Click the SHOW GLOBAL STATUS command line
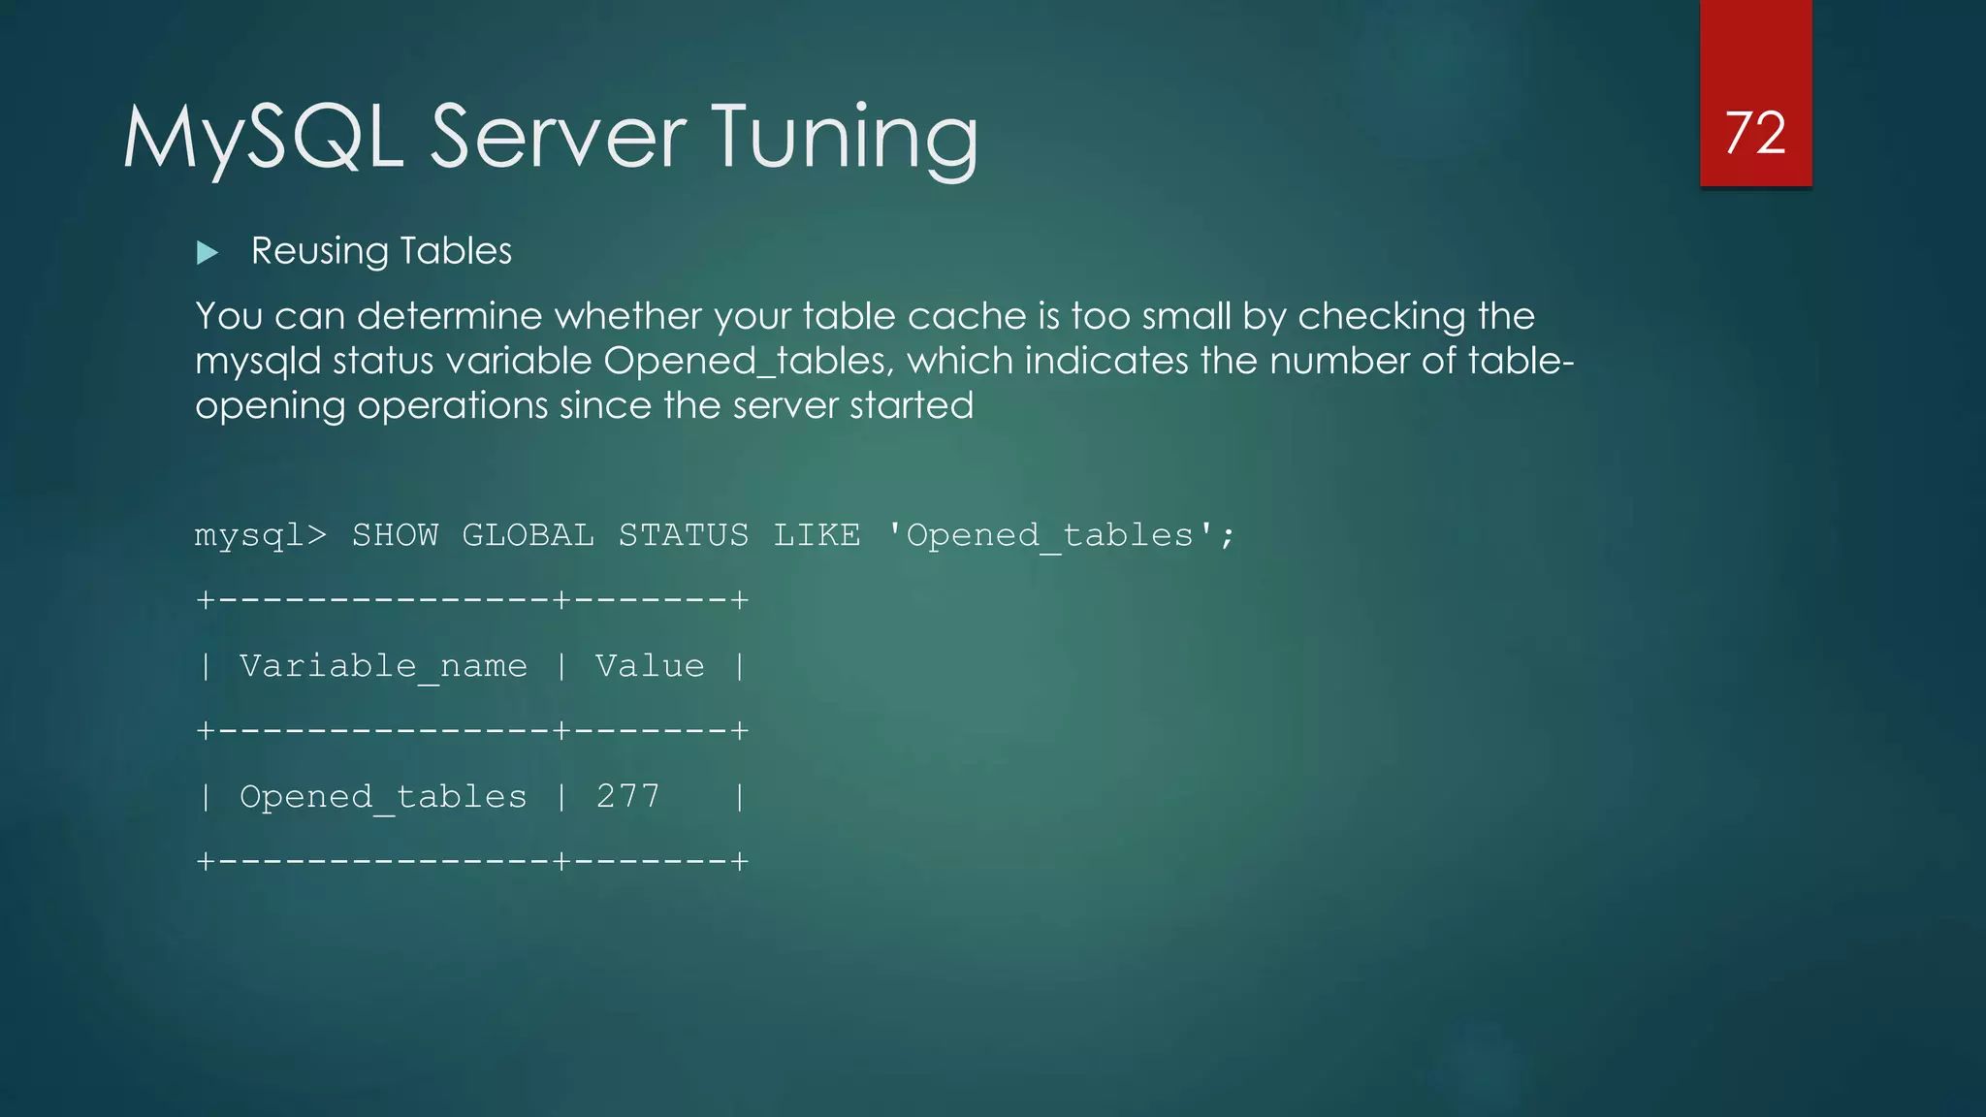This screenshot has width=1986, height=1117. (715, 535)
